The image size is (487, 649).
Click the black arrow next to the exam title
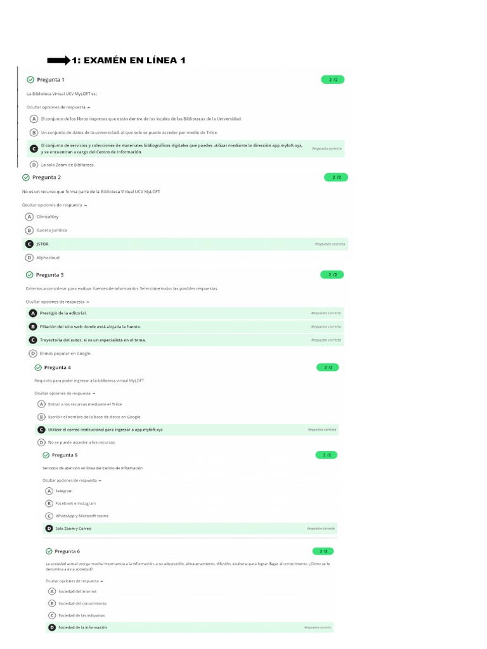tap(58, 61)
